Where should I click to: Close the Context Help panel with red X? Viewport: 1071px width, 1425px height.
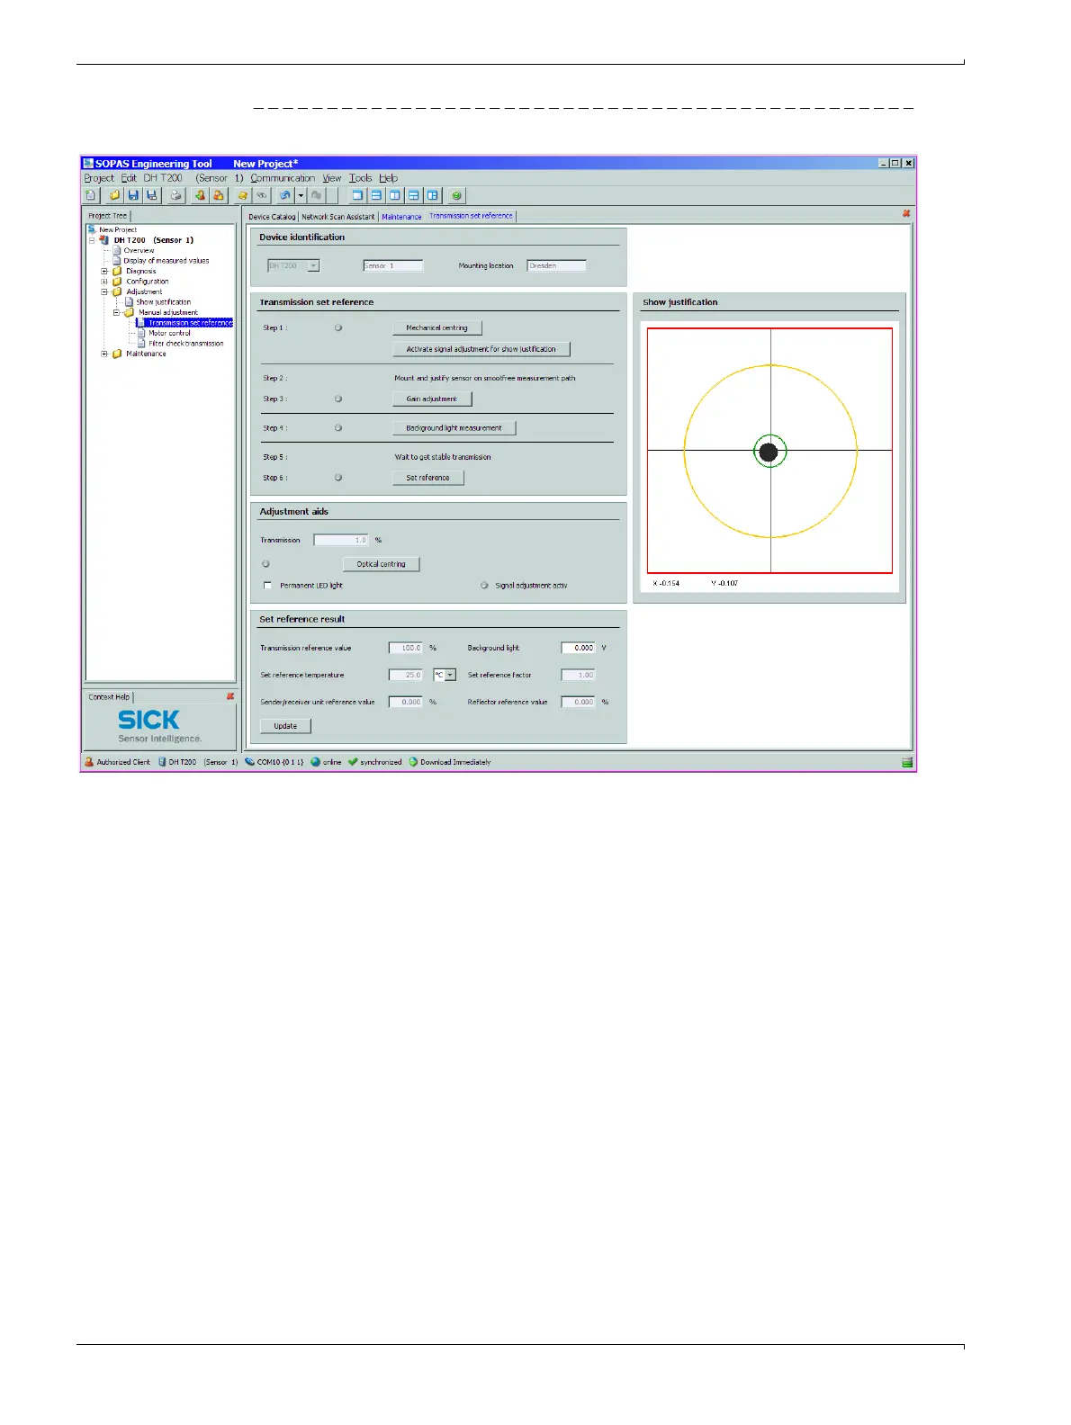tap(230, 696)
